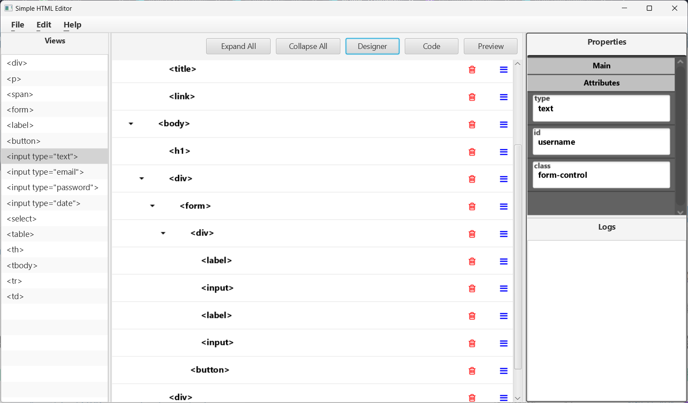The image size is (688, 403).
Task: Select <input type="email"> in the Views list
Action: 55,172
